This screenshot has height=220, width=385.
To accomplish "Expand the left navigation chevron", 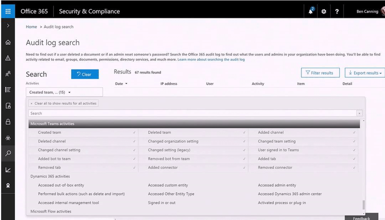I will [8, 26].
